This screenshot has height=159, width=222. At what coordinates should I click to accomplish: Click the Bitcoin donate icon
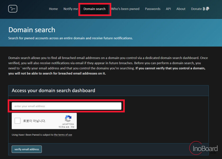204,9
